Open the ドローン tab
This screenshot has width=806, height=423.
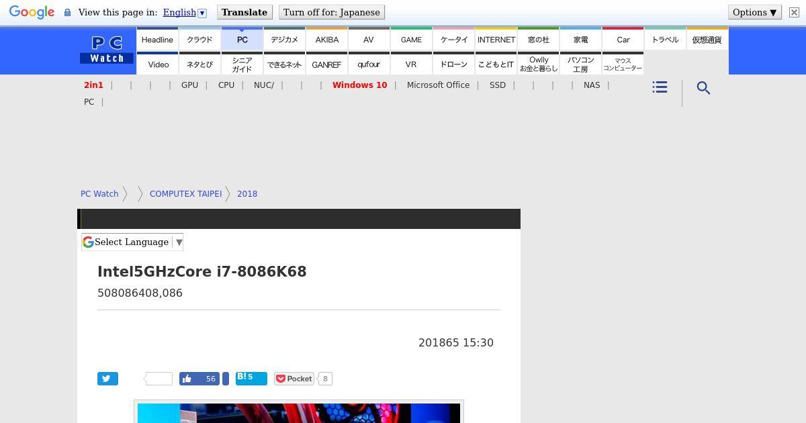pos(453,64)
